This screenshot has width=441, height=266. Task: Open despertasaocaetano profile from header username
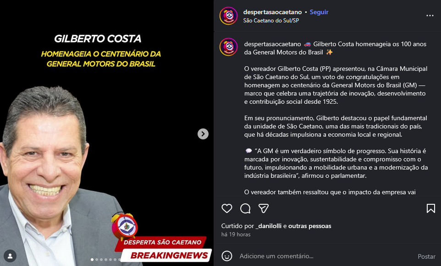[x=272, y=12]
